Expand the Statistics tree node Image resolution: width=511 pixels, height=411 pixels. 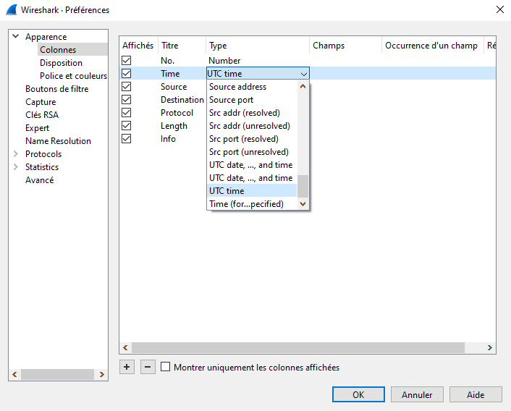(15, 166)
